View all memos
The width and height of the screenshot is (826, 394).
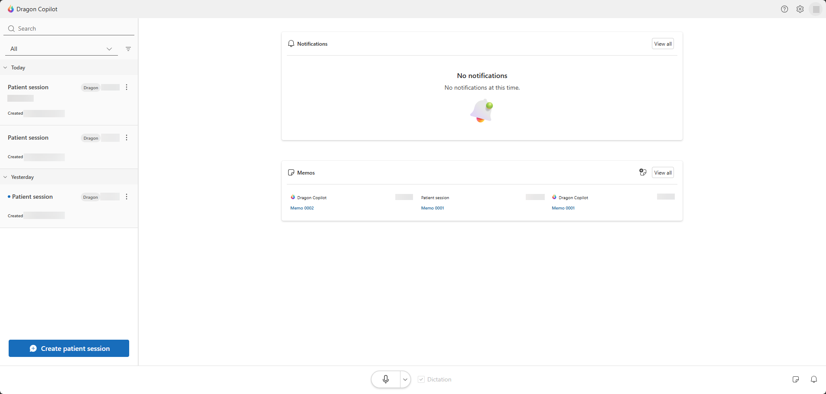[x=663, y=172]
